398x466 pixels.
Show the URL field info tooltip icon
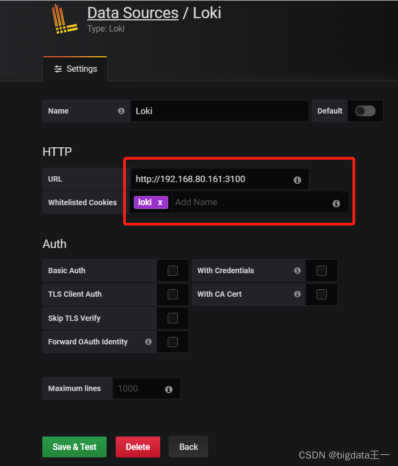pyautogui.click(x=297, y=180)
